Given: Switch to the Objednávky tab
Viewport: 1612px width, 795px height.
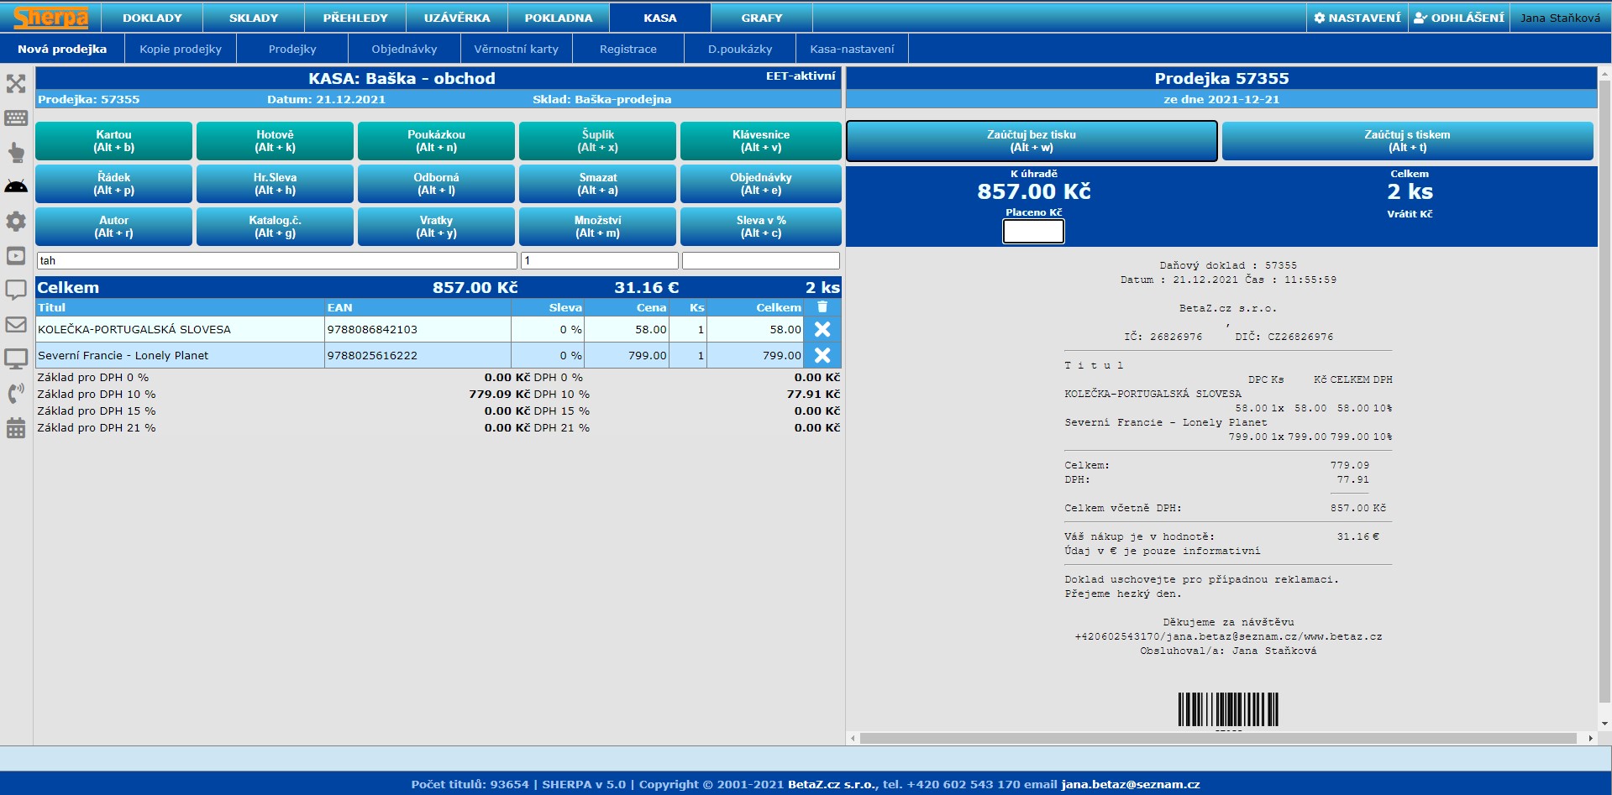Looking at the screenshot, I should (404, 49).
